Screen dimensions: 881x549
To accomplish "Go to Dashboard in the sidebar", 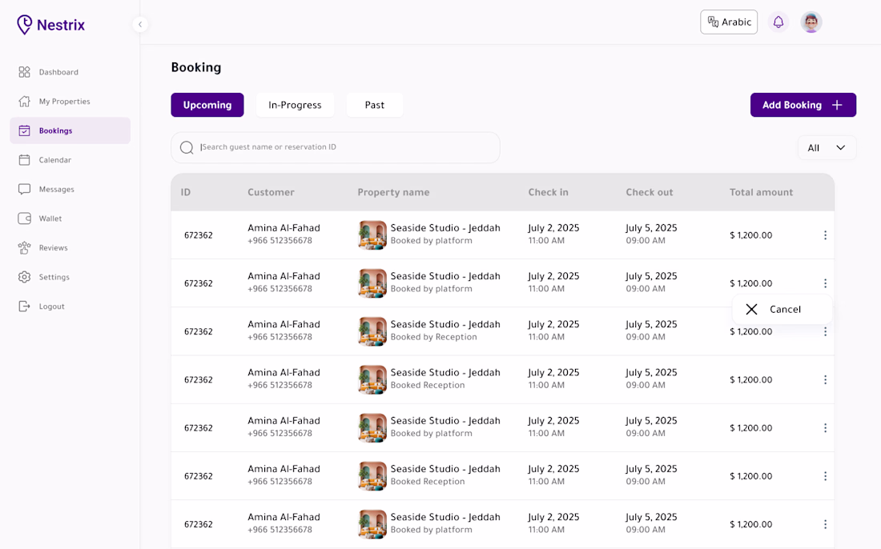I will [70, 72].
